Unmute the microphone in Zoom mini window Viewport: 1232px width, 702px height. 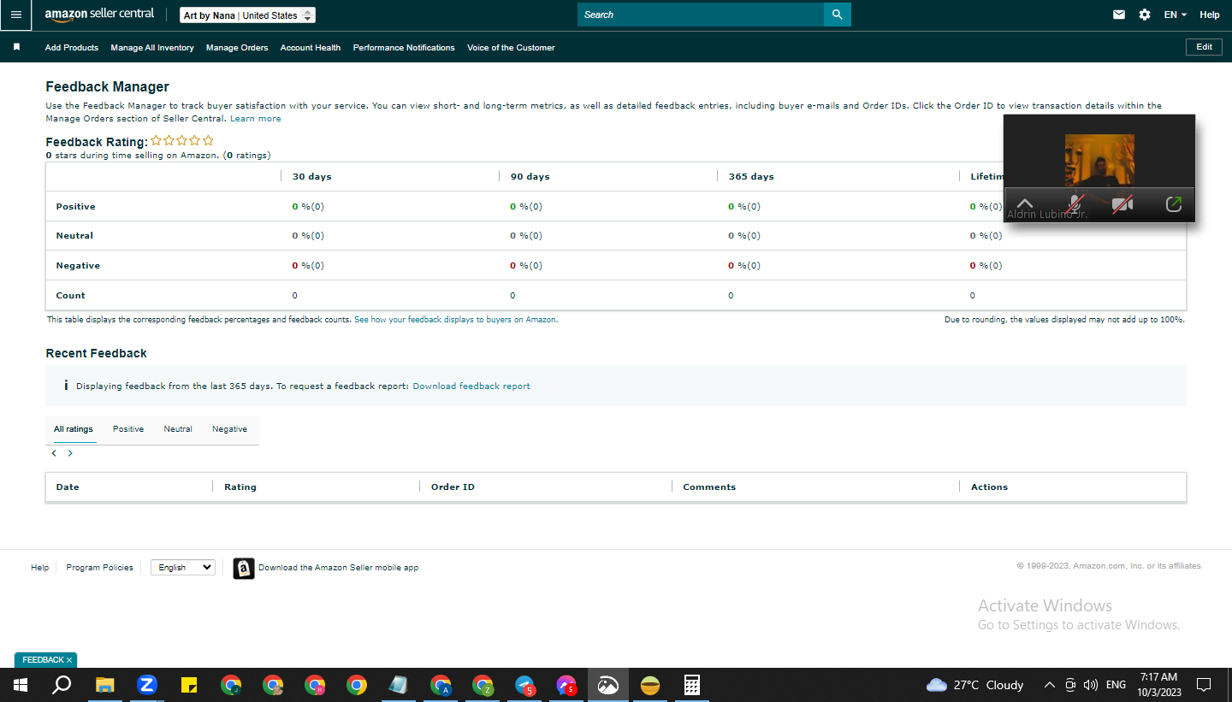(x=1075, y=205)
